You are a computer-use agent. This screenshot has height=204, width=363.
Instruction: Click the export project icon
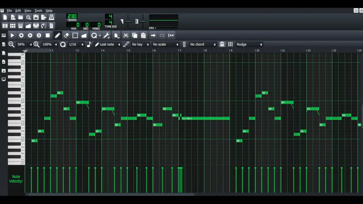(44, 17)
